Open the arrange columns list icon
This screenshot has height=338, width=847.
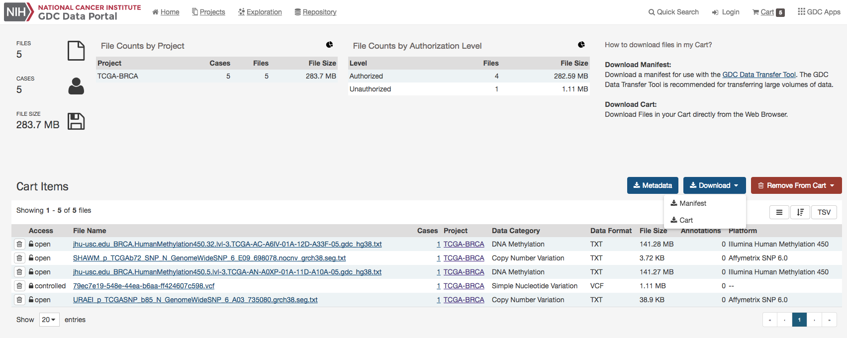pyautogui.click(x=779, y=212)
